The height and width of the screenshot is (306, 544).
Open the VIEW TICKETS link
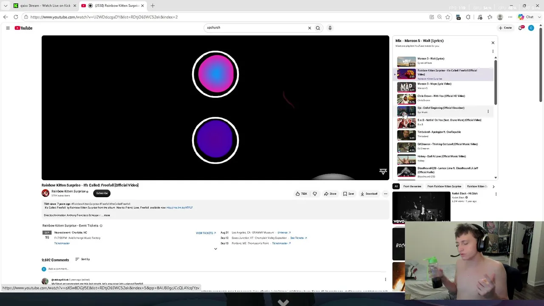point(206,233)
